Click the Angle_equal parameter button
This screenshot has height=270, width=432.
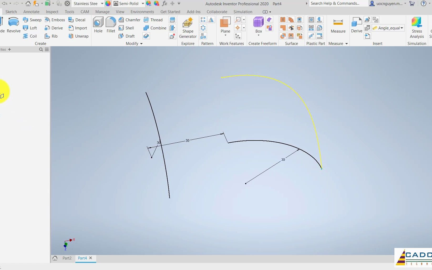click(388, 28)
